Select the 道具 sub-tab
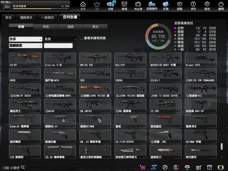This screenshot has width=228, height=171. 70,27
